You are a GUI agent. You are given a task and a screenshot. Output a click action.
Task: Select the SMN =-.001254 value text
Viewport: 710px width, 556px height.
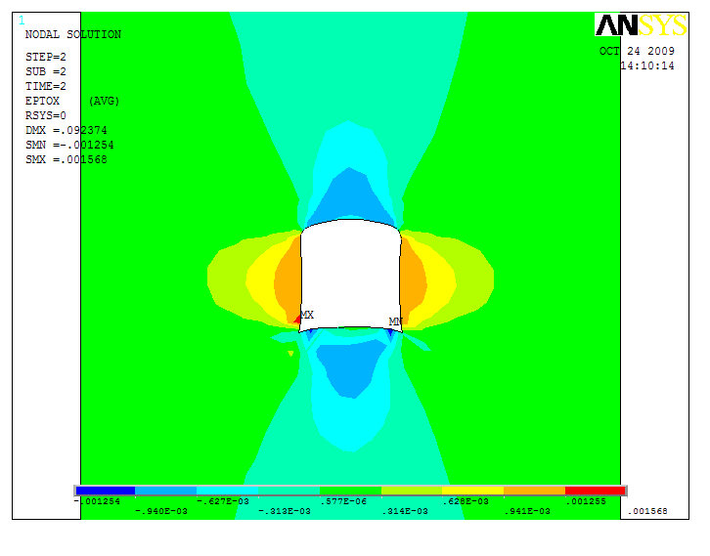click(x=69, y=145)
